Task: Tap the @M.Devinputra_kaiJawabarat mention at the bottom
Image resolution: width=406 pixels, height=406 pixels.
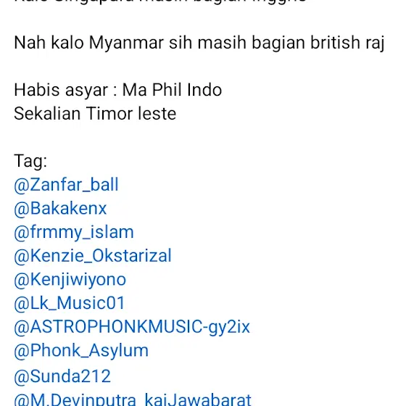Action: [133, 399]
